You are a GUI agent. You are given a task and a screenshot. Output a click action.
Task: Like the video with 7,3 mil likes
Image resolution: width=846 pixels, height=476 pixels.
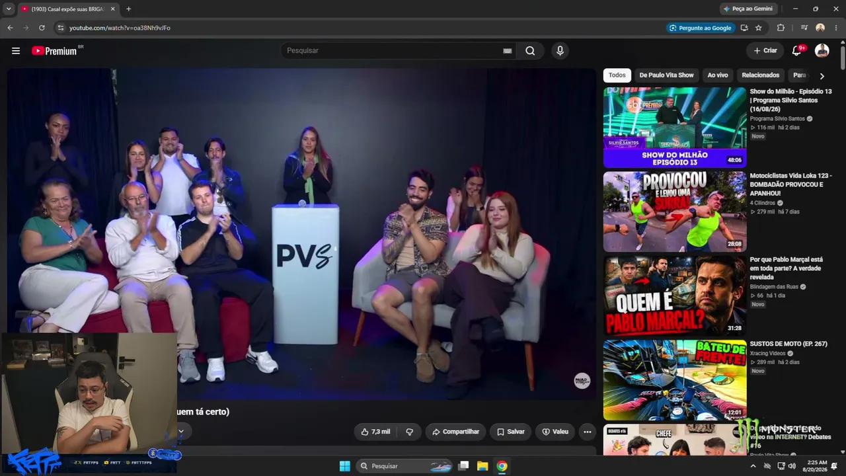pos(375,432)
